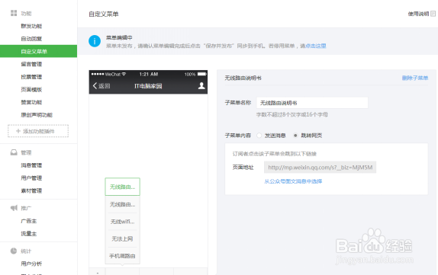Open 原创声明功能 in the sidebar

[x=37, y=115]
